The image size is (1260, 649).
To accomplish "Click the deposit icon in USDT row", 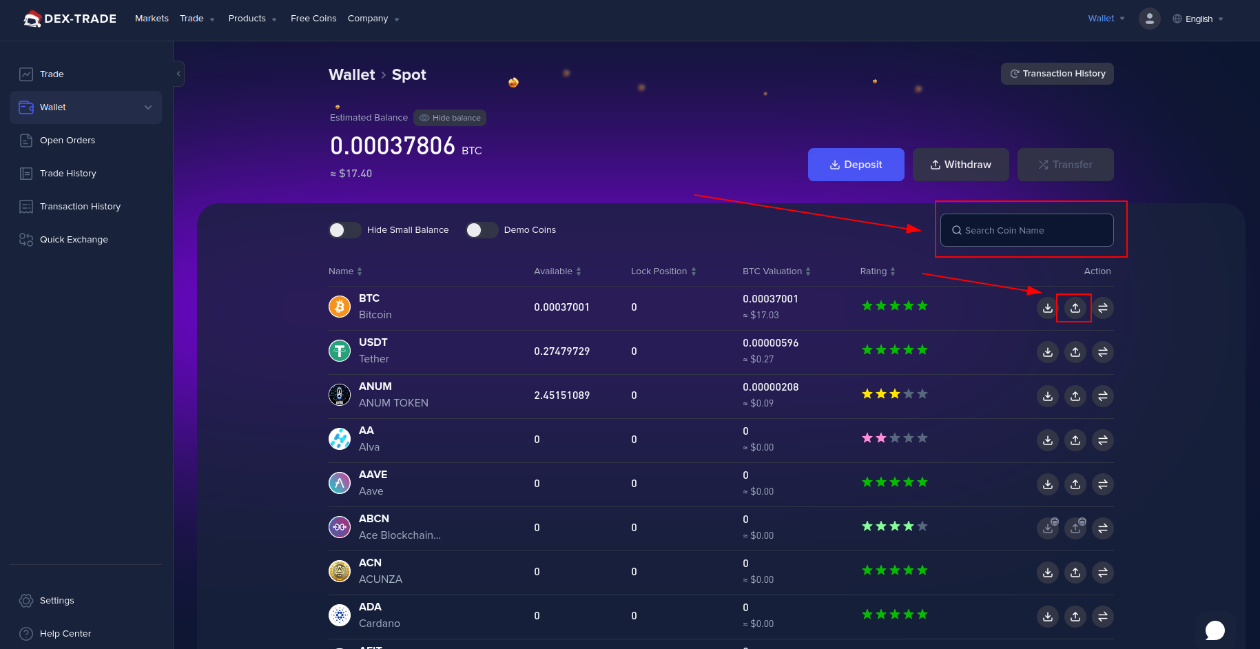I will click(1048, 352).
